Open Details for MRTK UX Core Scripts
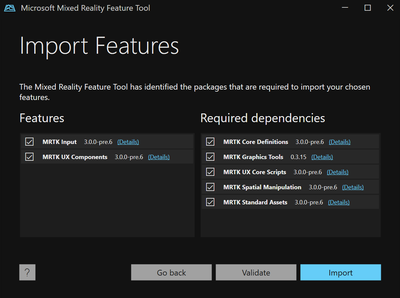This screenshot has height=298, width=400. pos(338,172)
